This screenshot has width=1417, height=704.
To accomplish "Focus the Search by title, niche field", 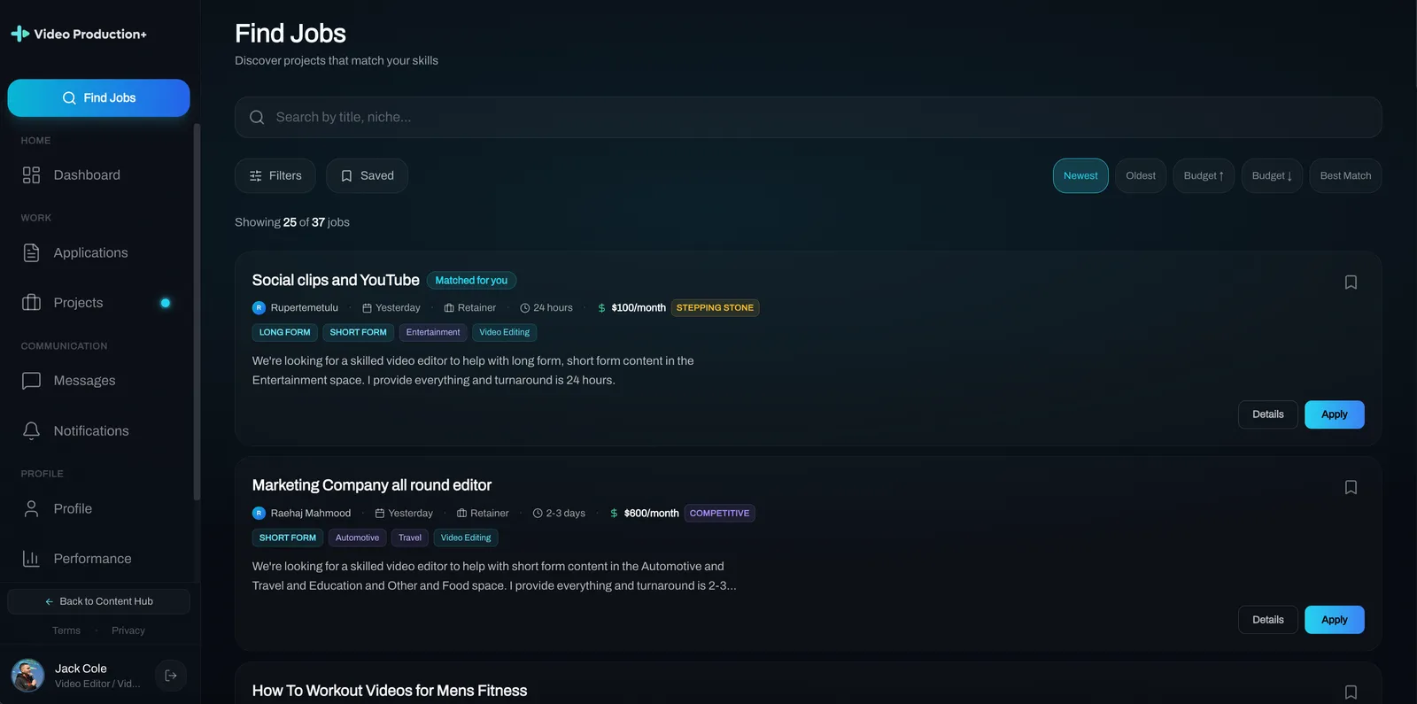I will coord(808,117).
